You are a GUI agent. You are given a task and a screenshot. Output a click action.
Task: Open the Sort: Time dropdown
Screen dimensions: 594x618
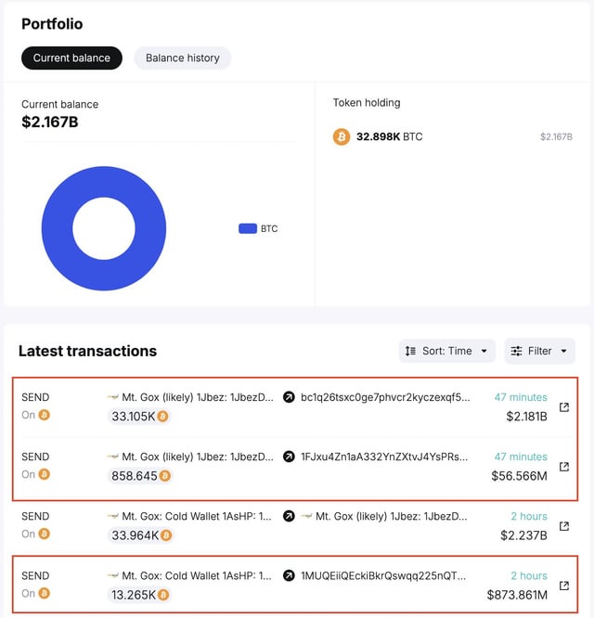pos(446,351)
